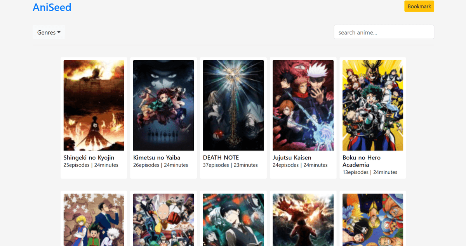
Task: Open the Hunter x Hunter poster in second row
Action: pos(94,220)
